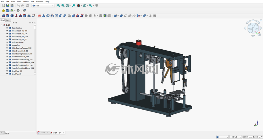Create a tube primitive
Screen dimensions: 263x139
tap(25, 16)
